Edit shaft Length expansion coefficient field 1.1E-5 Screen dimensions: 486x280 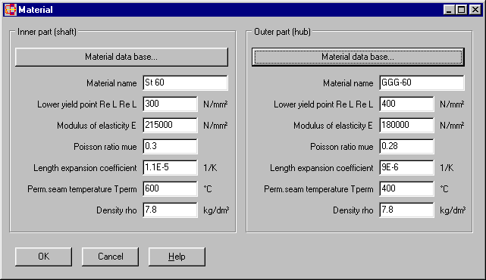pos(170,168)
